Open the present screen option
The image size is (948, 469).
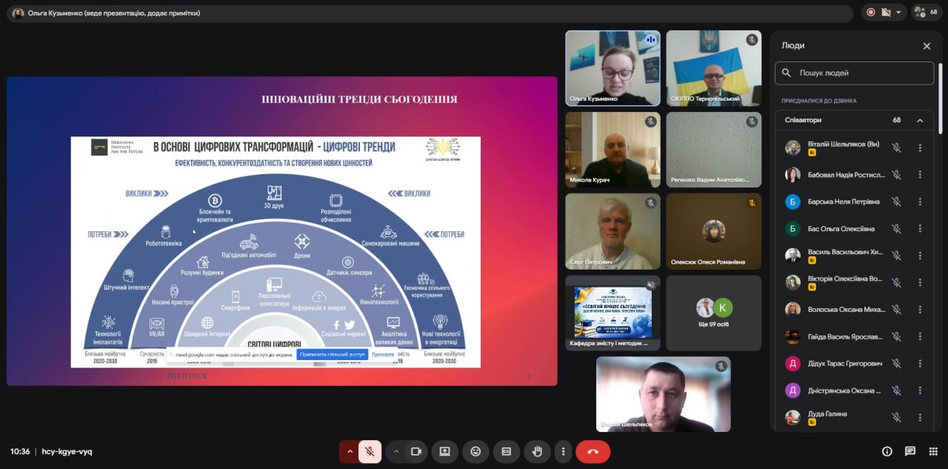point(445,451)
